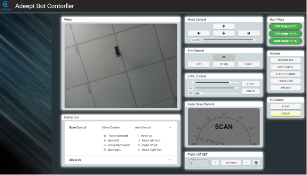Click the PWM value input field

199,163
